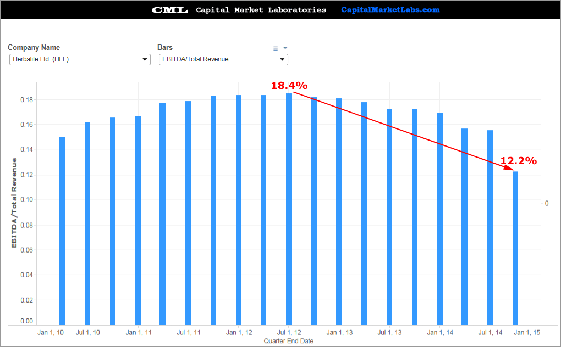Click the Jan 1, 10 axis label
This screenshot has width=561, height=347.
51,332
